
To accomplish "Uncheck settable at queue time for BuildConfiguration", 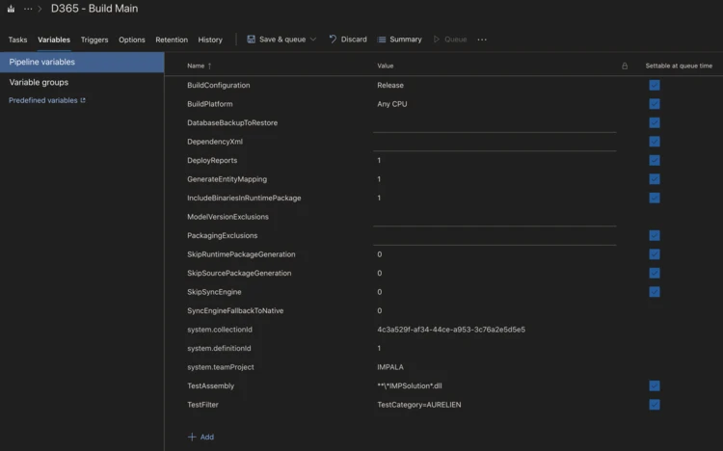I will 655,85.
